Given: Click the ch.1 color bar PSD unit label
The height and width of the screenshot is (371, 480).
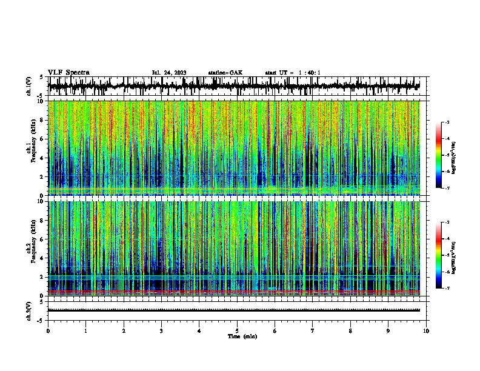Looking at the screenshot, I should (x=454, y=158).
